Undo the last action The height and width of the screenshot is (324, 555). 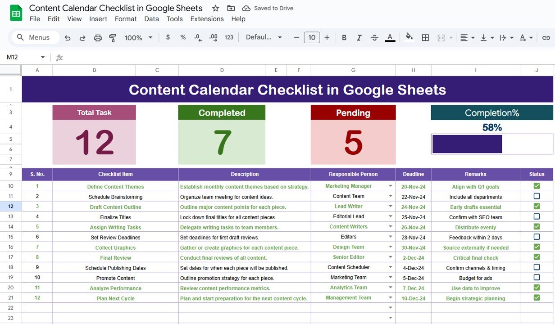click(68, 38)
